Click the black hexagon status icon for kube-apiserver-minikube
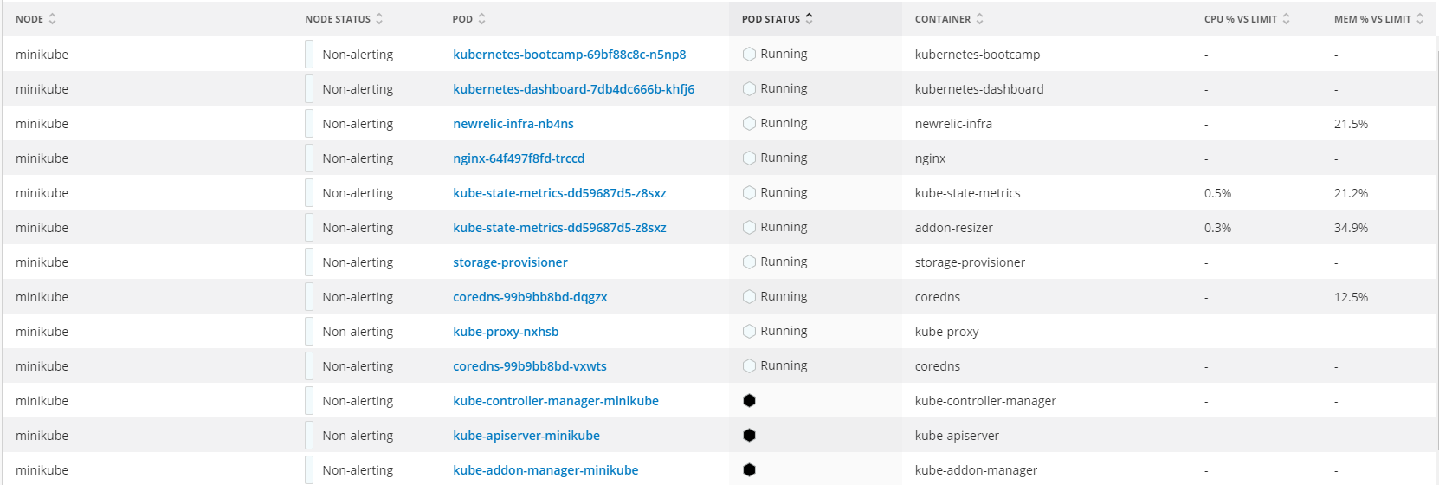 750,435
